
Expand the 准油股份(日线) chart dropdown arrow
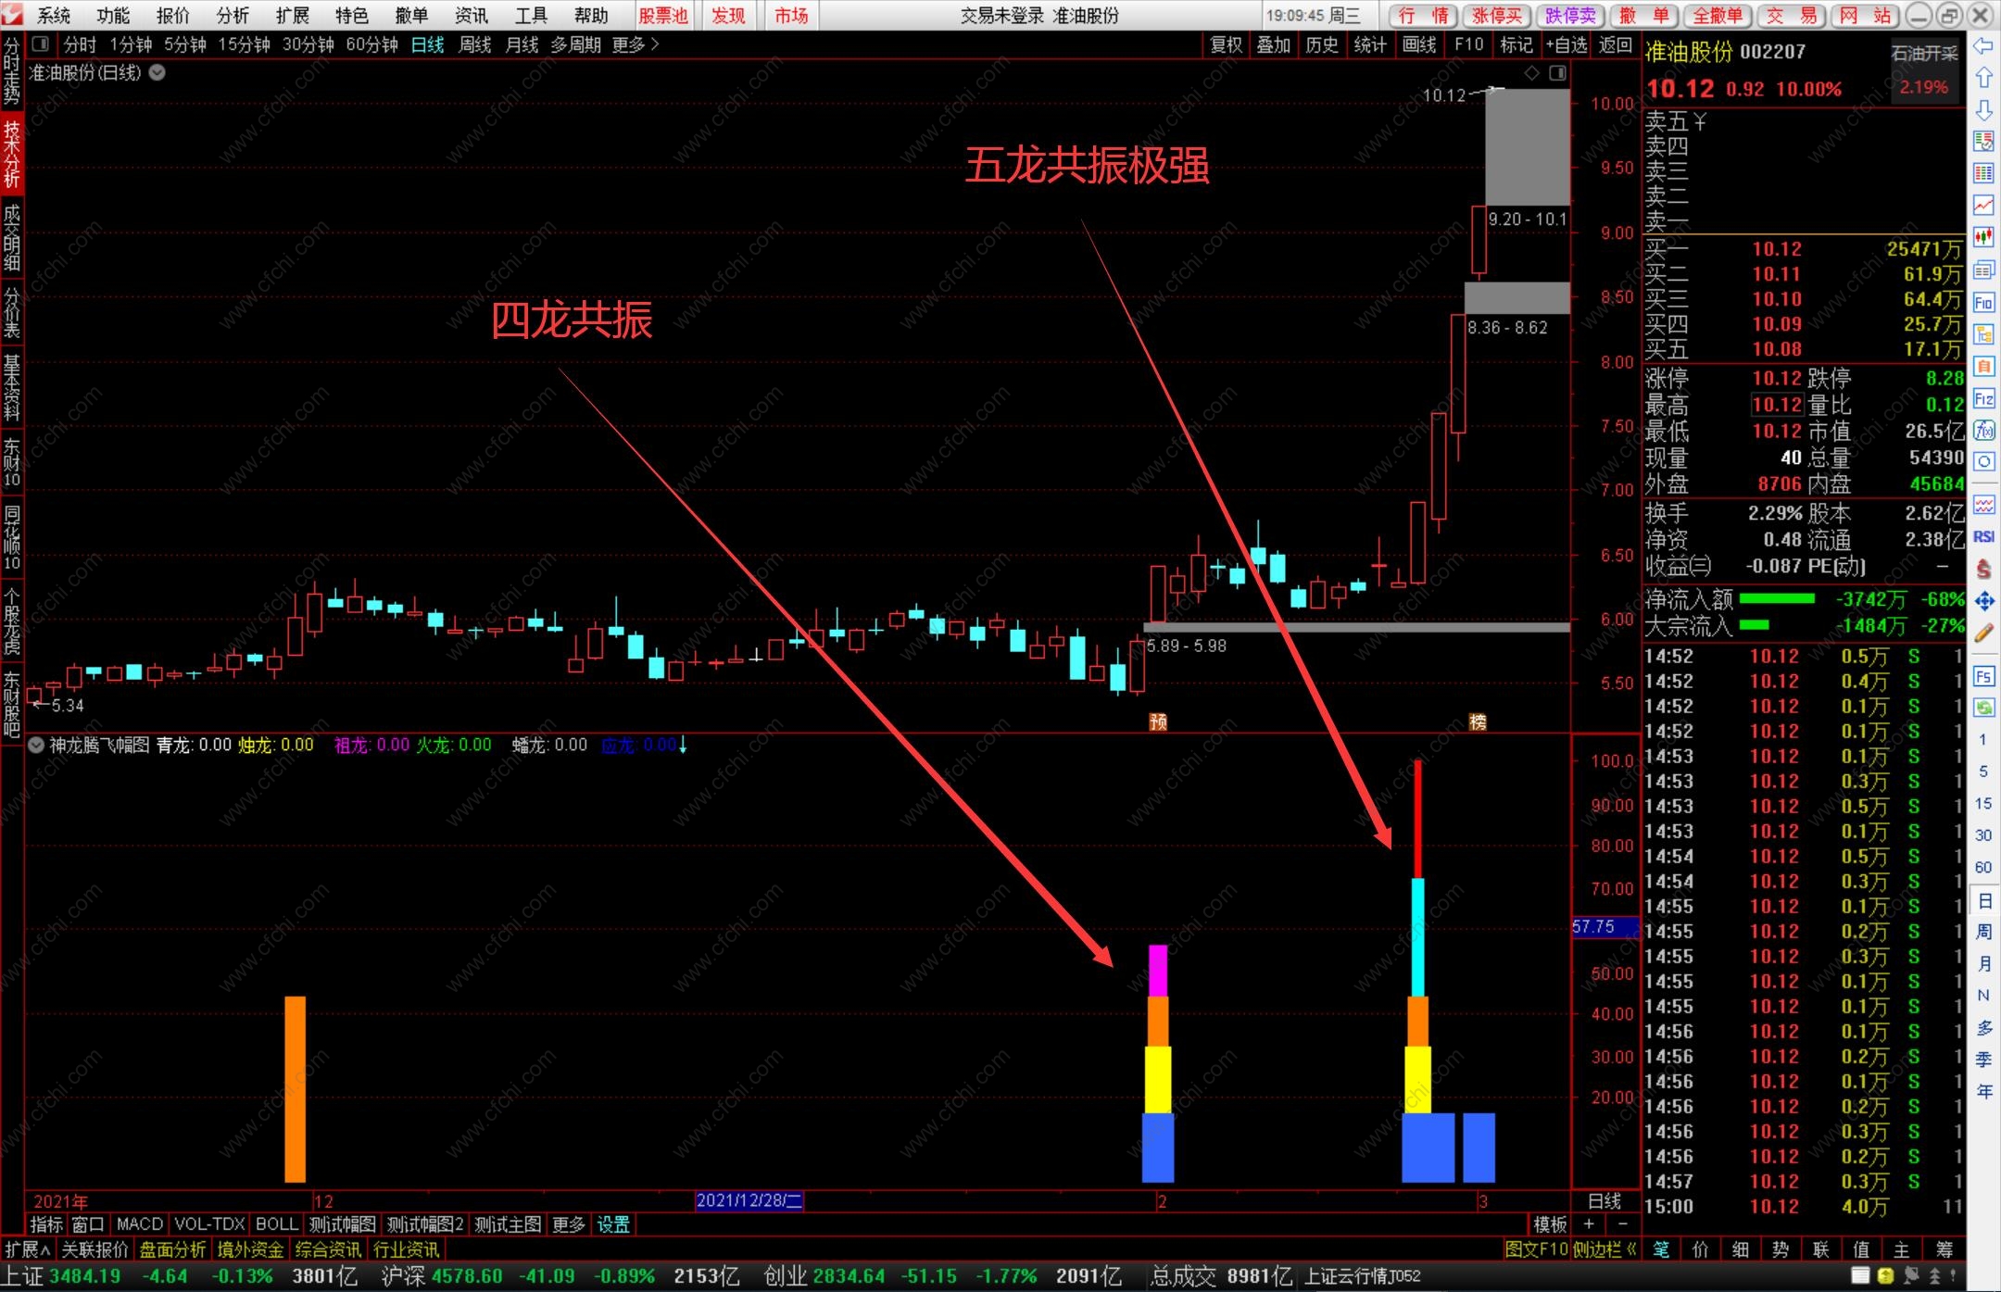[x=157, y=72]
